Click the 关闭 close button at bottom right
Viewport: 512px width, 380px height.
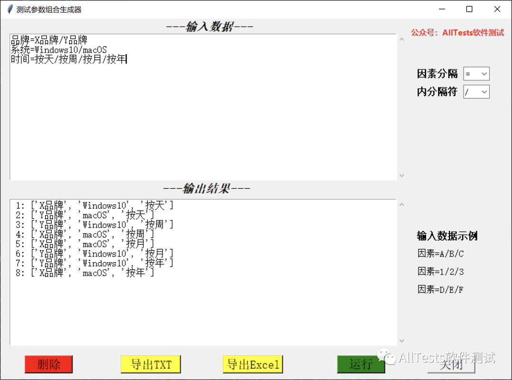click(450, 367)
